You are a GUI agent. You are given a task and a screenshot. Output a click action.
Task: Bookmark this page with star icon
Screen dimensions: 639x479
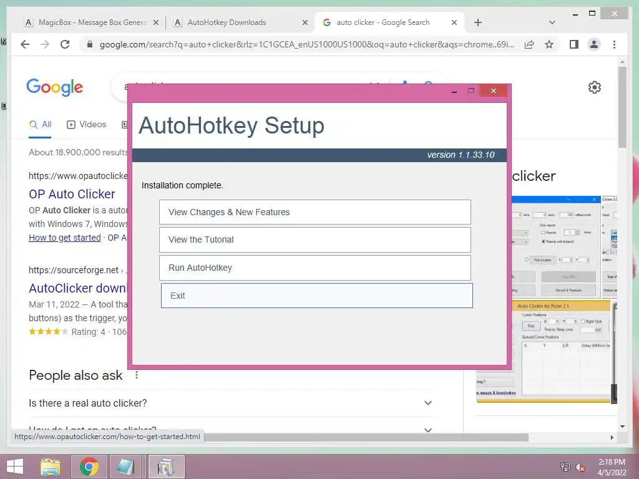pyautogui.click(x=549, y=44)
